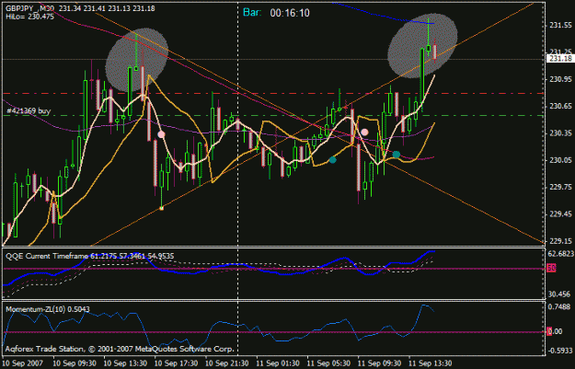Select the gray ellipse on the 11 Sep high
This screenshot has width=575, height=369.
pos(422,46)
